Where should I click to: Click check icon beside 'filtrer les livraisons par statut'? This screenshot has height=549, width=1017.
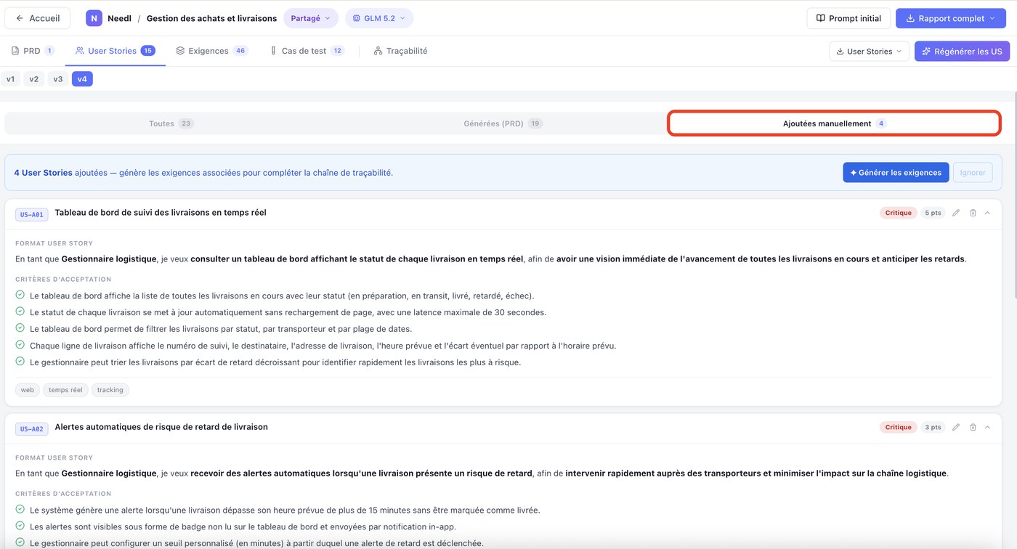20,328
